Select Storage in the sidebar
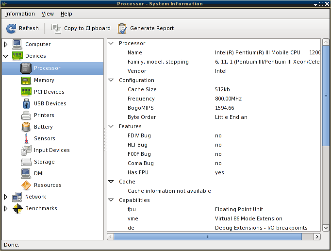The image size is (331, 251). (x=52, y=162)
